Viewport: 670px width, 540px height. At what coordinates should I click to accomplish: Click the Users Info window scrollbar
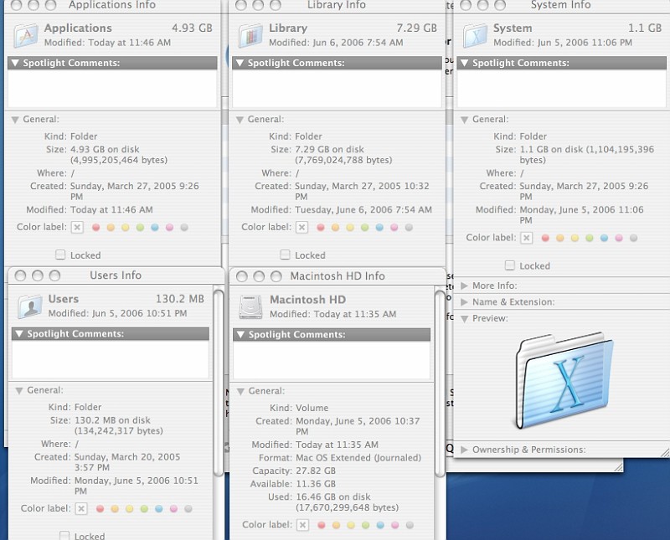point(219,383)
